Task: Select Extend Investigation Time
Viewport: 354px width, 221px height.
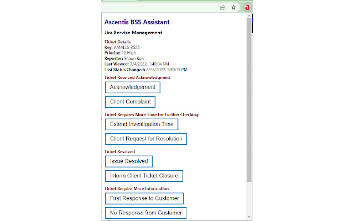Action: (142, 124)
